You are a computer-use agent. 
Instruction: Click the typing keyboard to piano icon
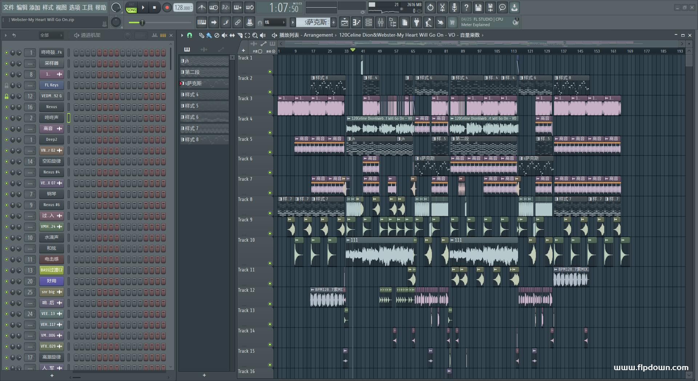point(201,22)
